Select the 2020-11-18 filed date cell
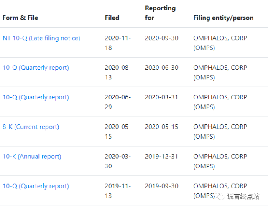 pyautogui.click(x=118, y=43)
